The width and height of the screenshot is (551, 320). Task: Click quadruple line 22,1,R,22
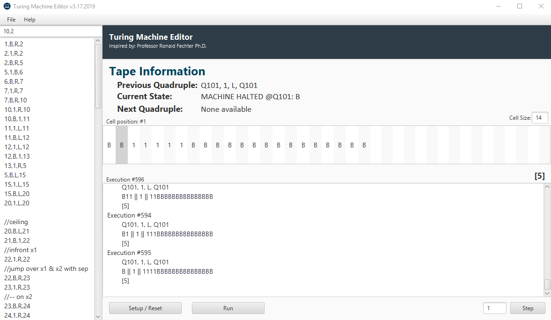[17, 259]
